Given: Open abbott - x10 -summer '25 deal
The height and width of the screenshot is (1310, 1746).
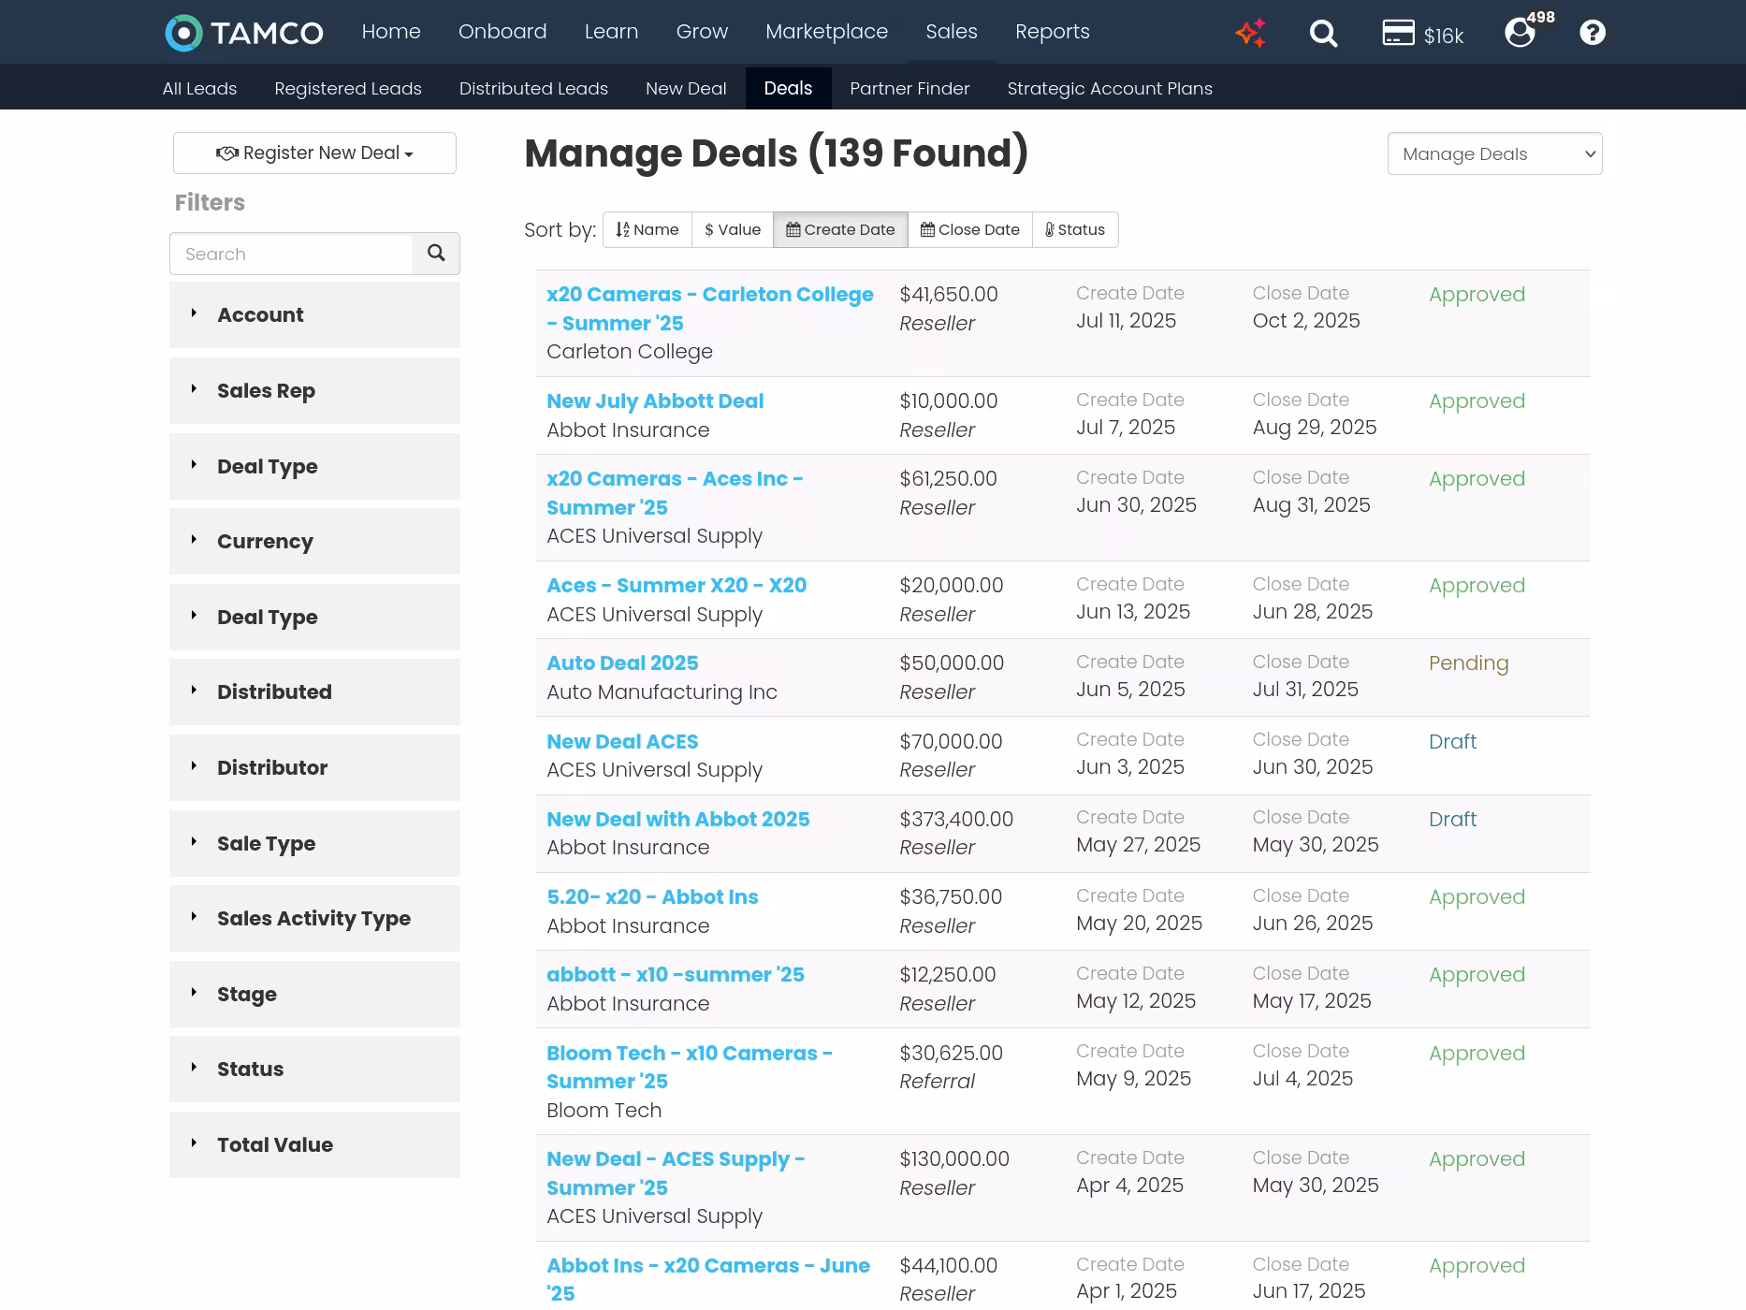Looking at the screenshot, I should (676, 975).
